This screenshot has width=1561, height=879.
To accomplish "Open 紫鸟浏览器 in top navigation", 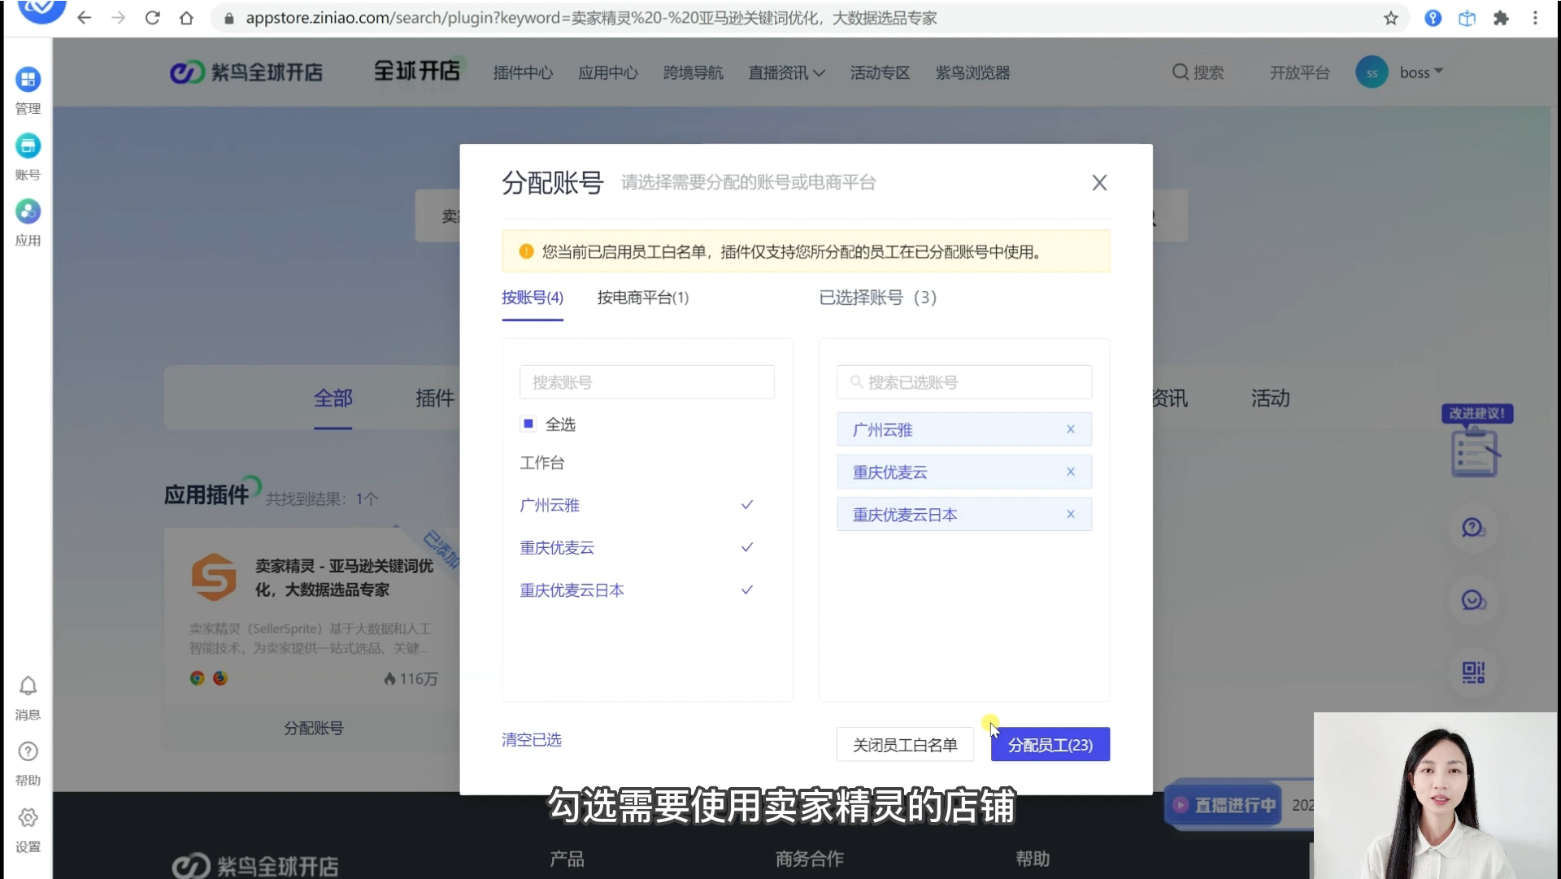I will [972, 73].
